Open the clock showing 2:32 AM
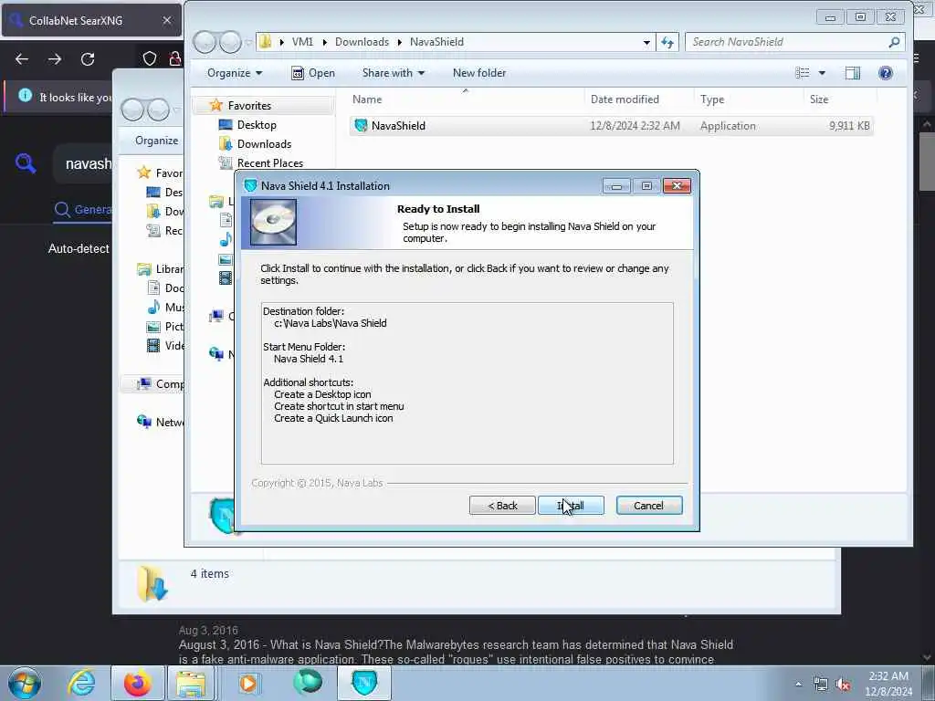 [x=888, y=684]
